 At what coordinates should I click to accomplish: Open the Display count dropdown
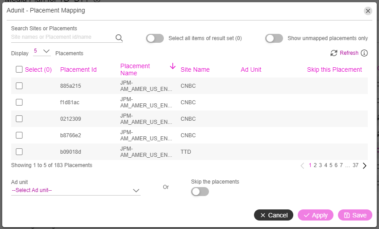click(x=42, y=51)
